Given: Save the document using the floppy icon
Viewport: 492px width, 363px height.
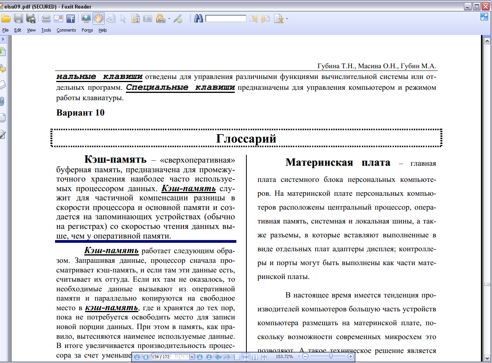Looking at the screenshot, I should [18, 18].
